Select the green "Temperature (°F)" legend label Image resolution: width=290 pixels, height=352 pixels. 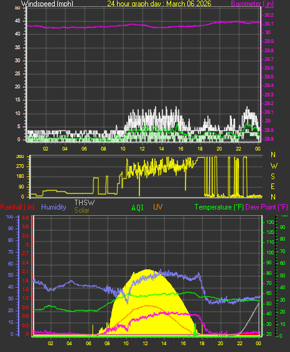point(219,207)
